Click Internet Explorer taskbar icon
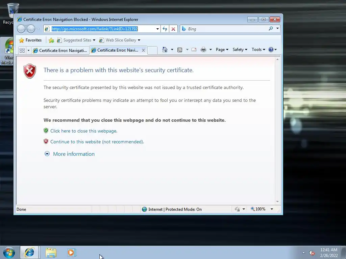Image resolution: width=346 pixels, height=259 pixels. coord(29,252)
